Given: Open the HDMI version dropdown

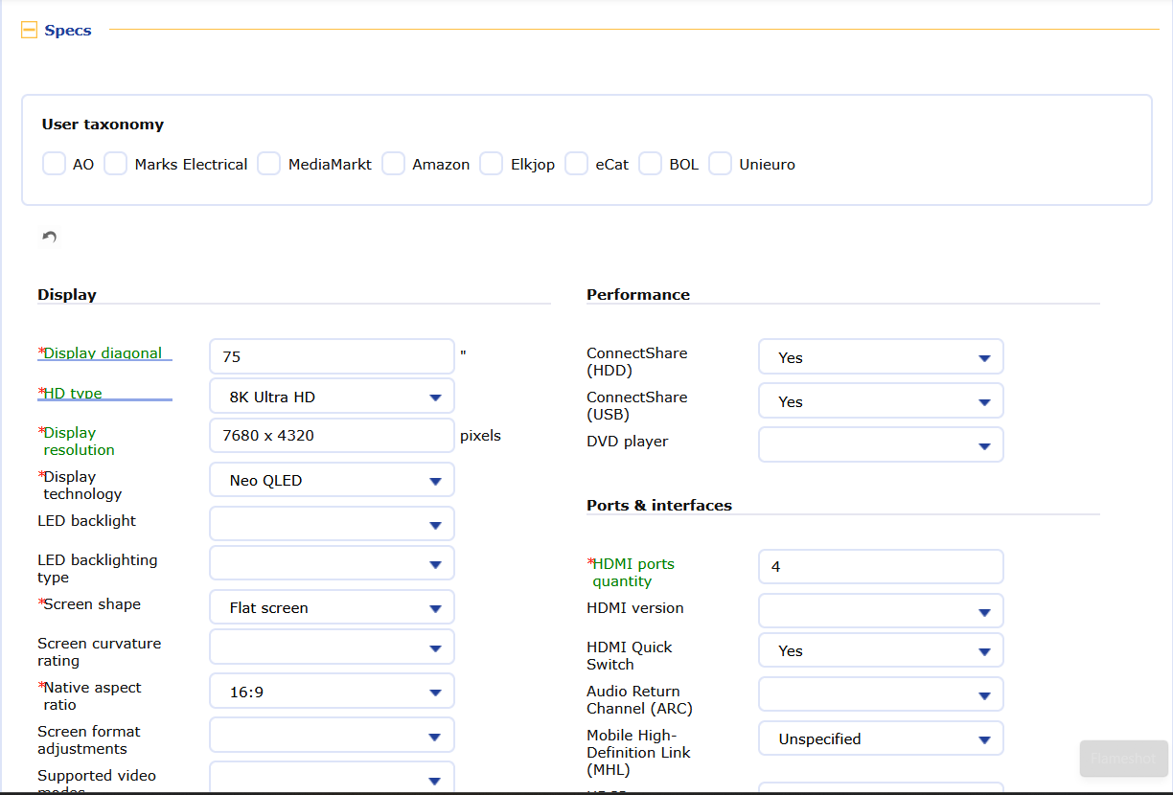Looking at the screenshot, I should [x=881, y=611].
